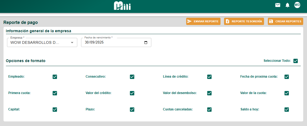Open the mail envelope icon
Viewport: 307px width, 126px height.
click(278, 5)
